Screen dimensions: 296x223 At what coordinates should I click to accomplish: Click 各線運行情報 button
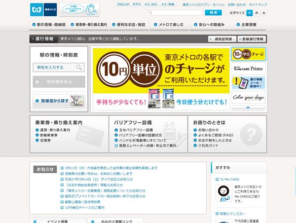point(252,39)
